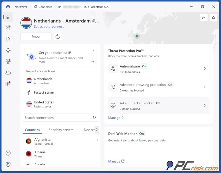Open the apps grid sidebar icon
Viewport: 221px width, 173px height.
pos(8,84)
